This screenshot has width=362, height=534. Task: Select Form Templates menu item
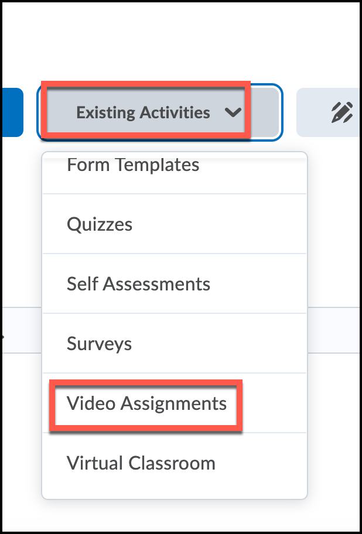point(133,165)
